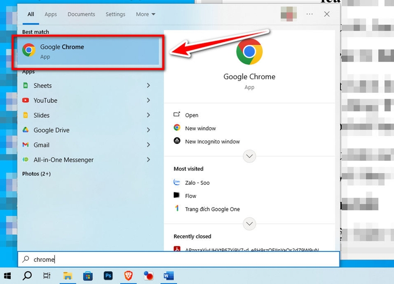Click the magnifier icon in search box
The width and height of the screenshot is (394, 284).
[26, 259]
